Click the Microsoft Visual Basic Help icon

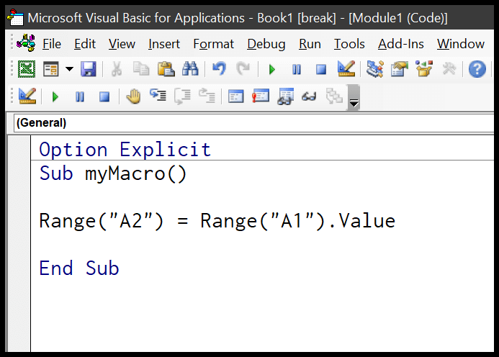477,69
